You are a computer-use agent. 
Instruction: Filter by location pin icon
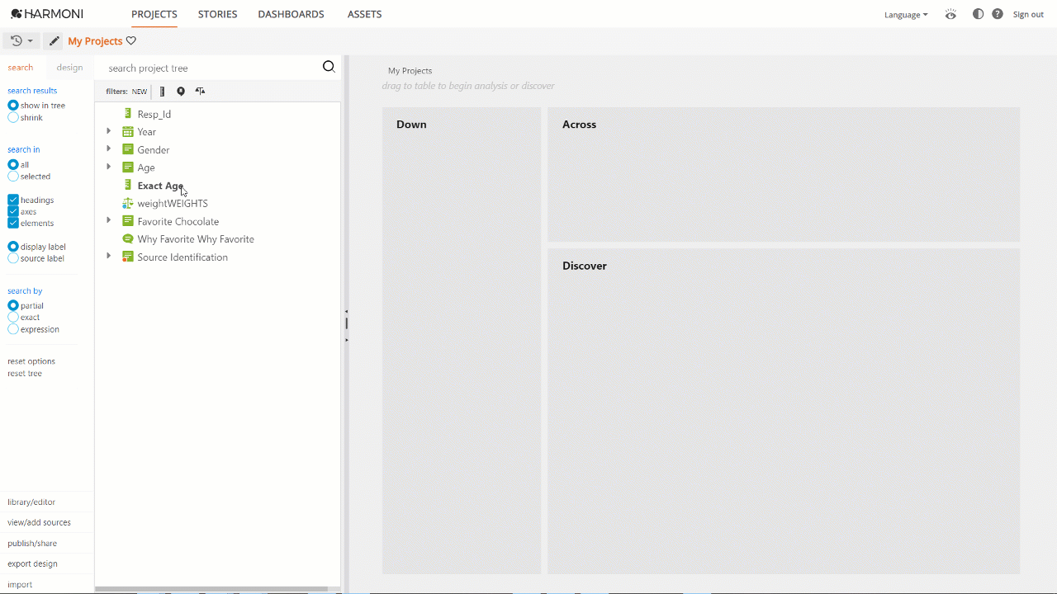click(181, 92)
